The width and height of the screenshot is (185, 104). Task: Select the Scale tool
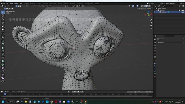(3, 26)
